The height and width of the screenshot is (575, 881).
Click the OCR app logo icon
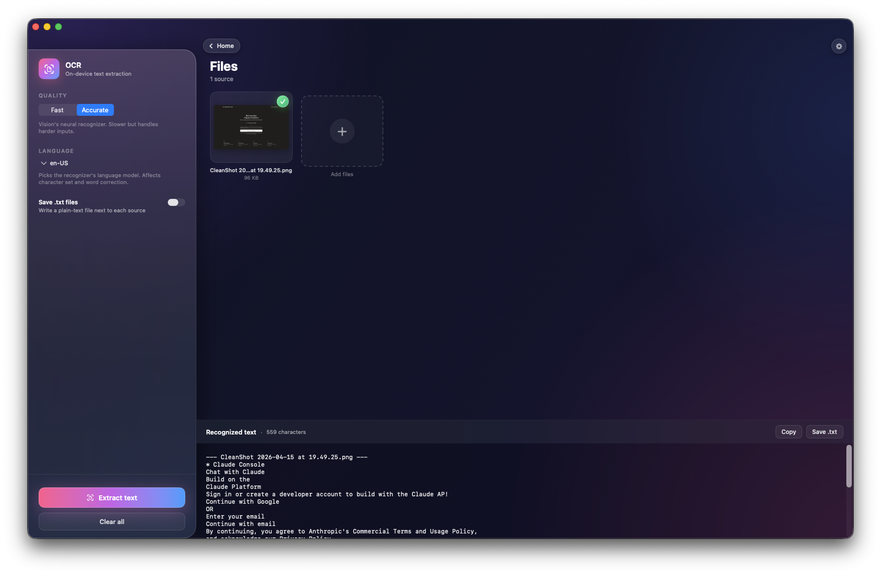tap(49, 69)
